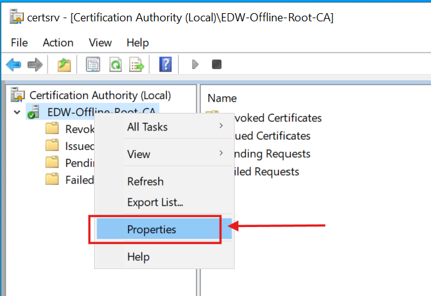Click the Refresh toolbar icon

coord(115,65)
